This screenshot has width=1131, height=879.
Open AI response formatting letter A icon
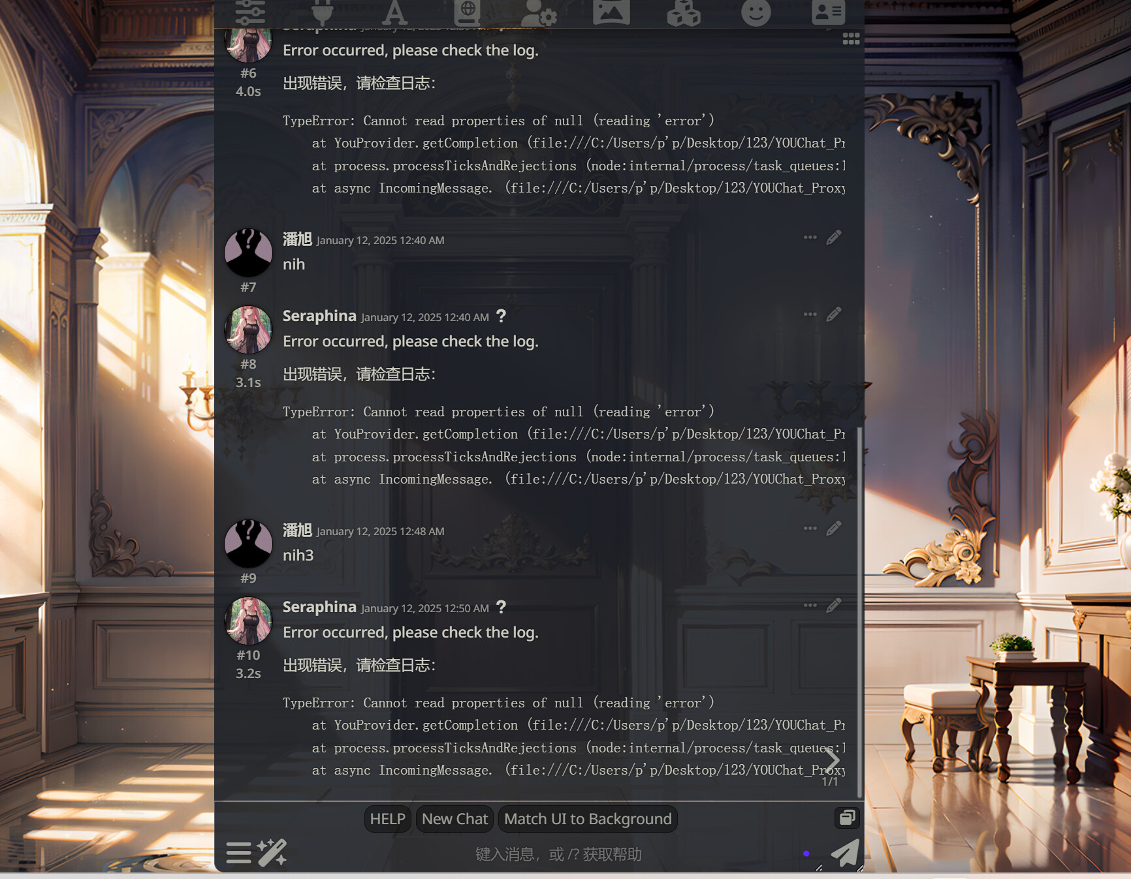coord(394,12)
